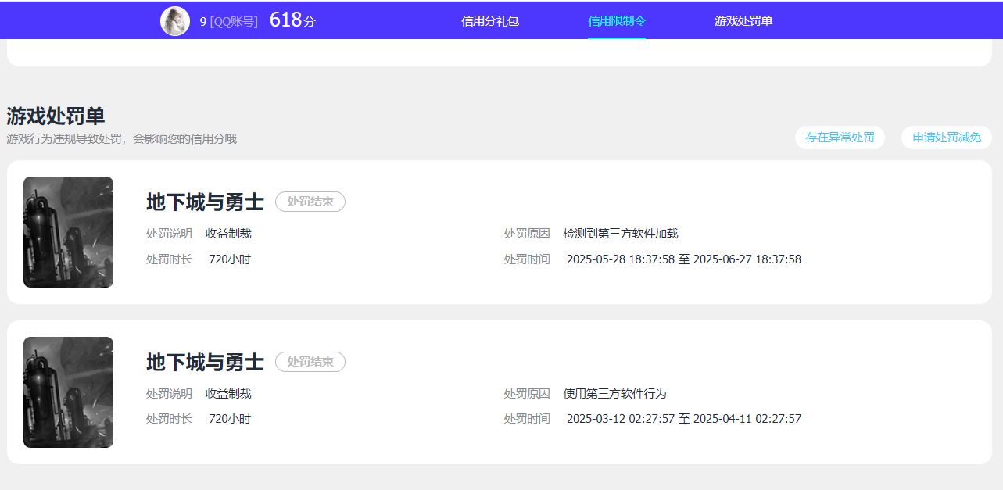Viewport: 1003px width, 490px height.
Task: Click 处罚结束 badge on the second penalty card
Action: (x=310, y=362)
